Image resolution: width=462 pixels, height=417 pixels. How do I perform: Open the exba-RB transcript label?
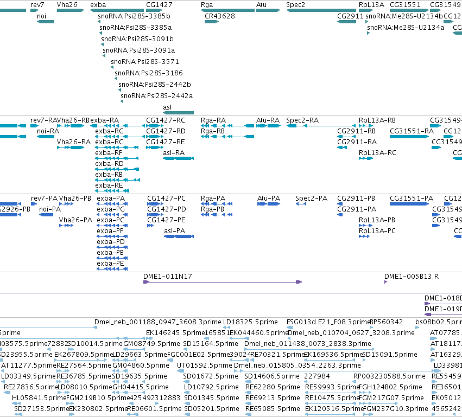109,175
